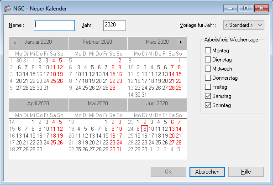The height and width of the screenshot is (185, 273).
Task: Click the März 2020 month title
Action: [x=157, y=42]
